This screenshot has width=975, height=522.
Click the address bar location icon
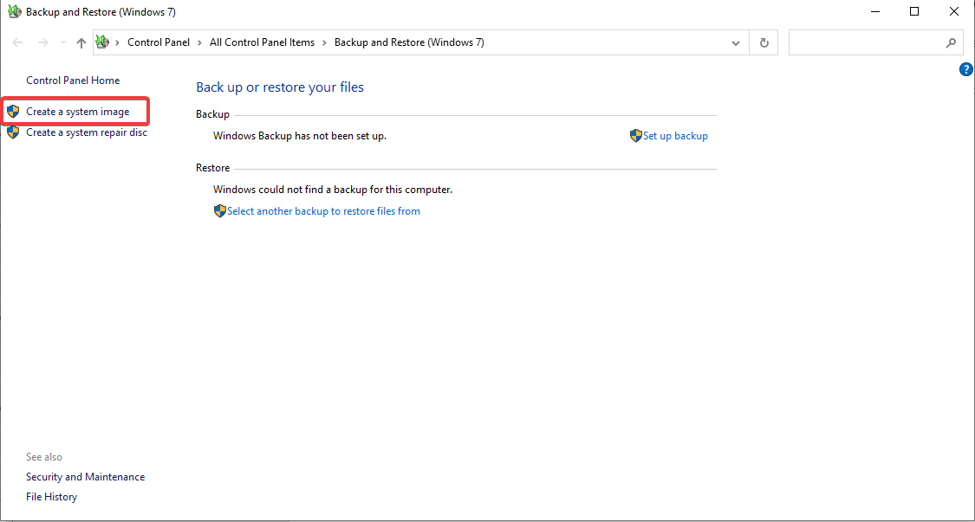tap(102, 42)
